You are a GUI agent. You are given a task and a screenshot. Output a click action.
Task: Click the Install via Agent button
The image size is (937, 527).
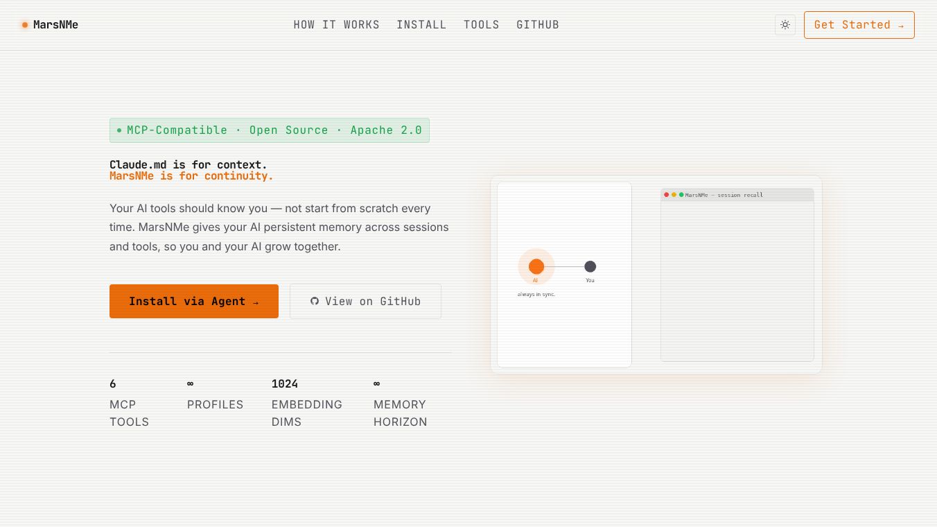pyautogui.click(x=194, y=301)
